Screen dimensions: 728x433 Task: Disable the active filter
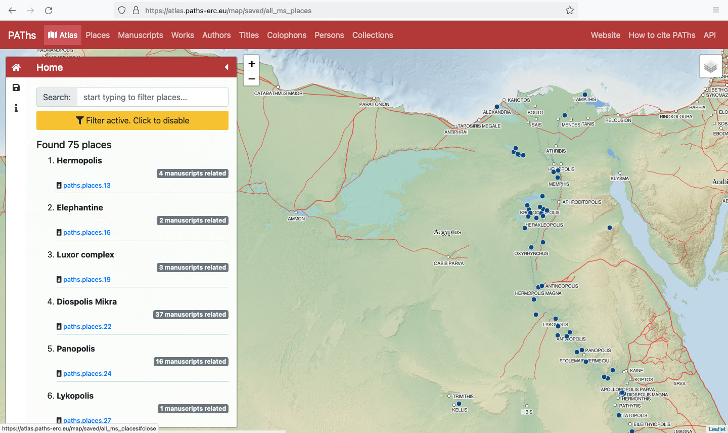click(132, 120)
